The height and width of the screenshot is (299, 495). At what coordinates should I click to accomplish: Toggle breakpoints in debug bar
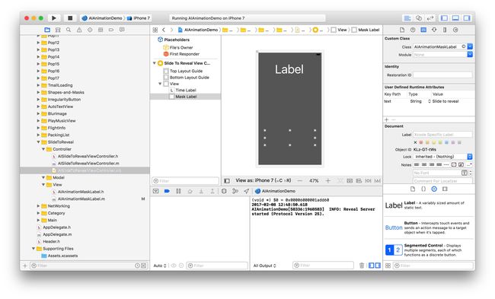[x=167, y=191]
